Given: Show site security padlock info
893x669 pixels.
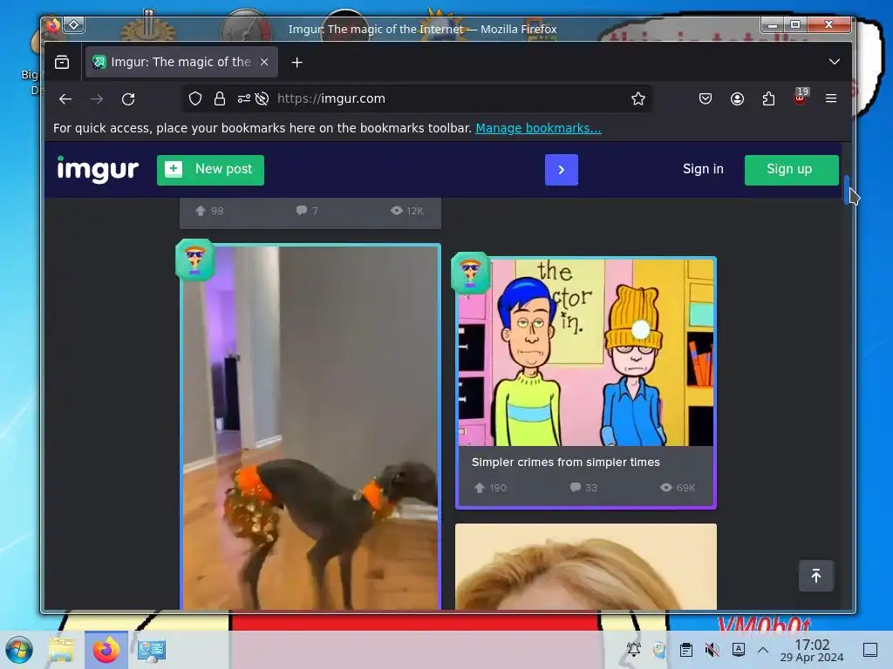Looking at the screenshot, I should (x=219, y=99).
